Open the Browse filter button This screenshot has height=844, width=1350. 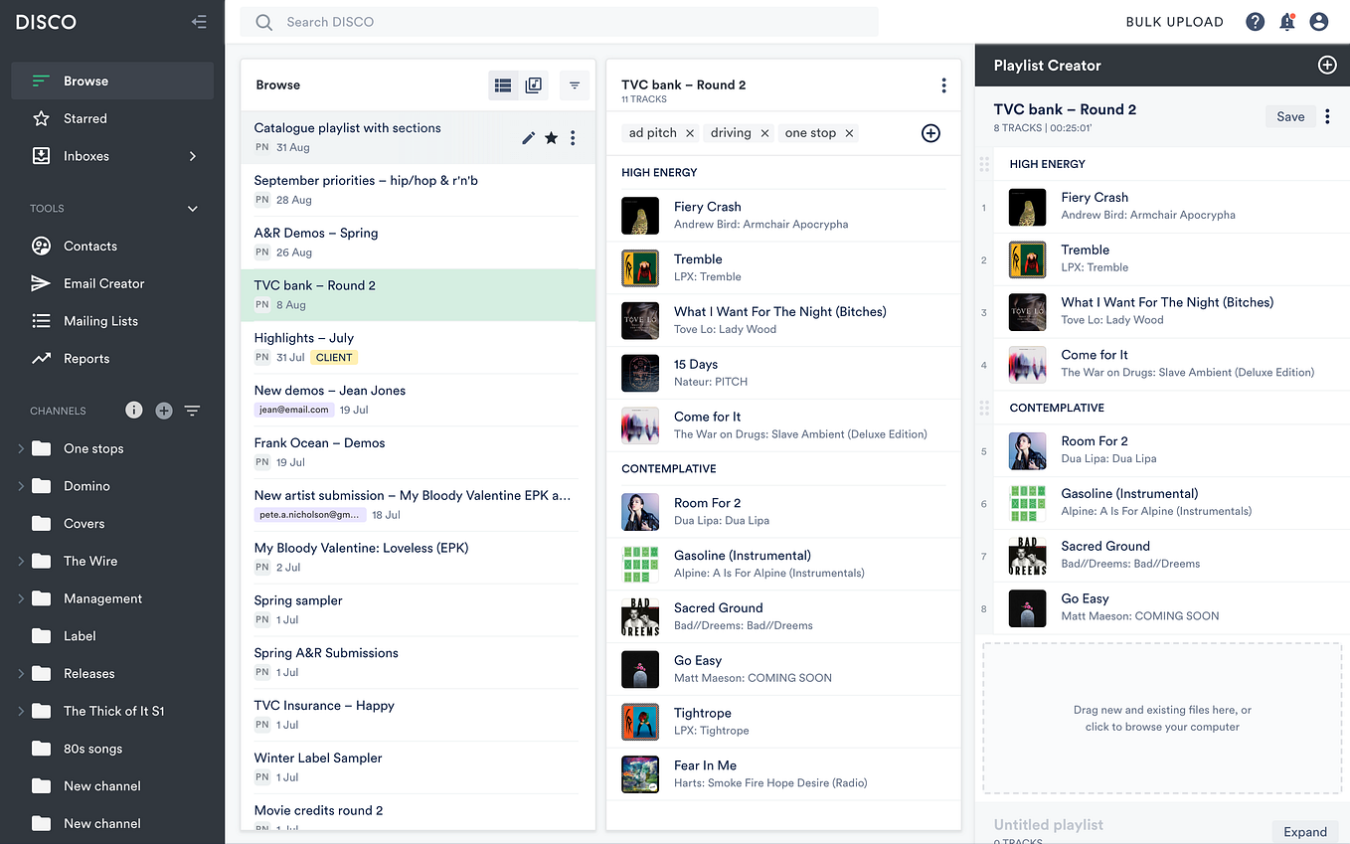tap(575, 85)
